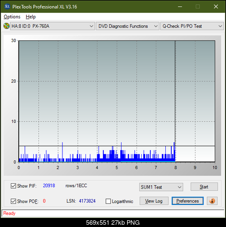This screenshot has width=226, height=227.
Task: Expand the SUM1 Test dropdown
Action: (x=161, y=187)
